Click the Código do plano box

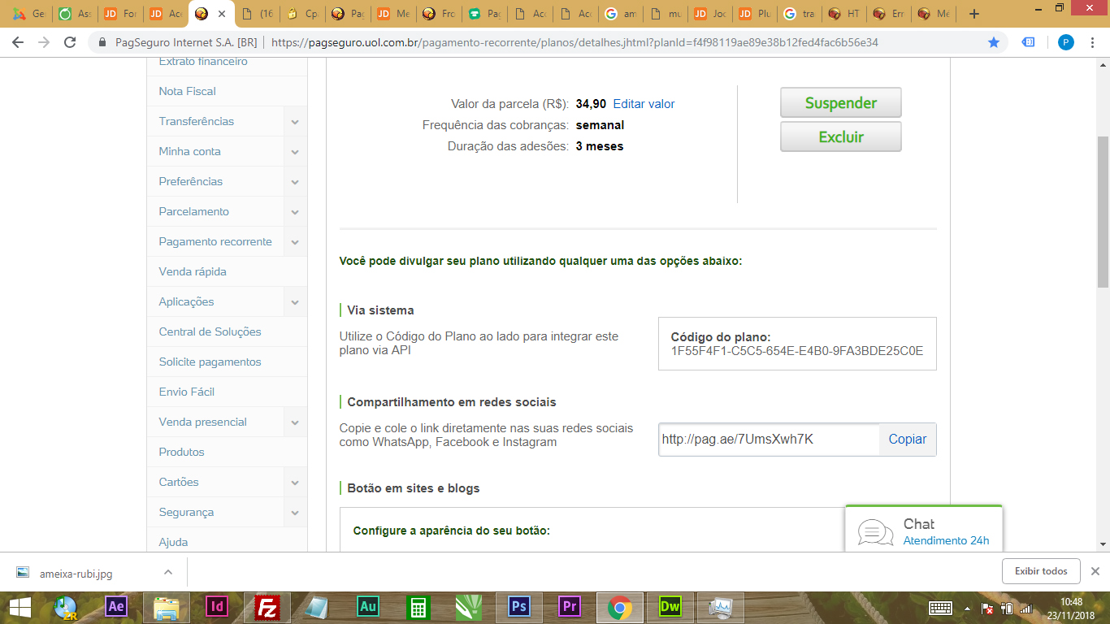797,344
